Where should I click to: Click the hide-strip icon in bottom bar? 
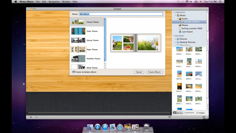tap(170, 117)
